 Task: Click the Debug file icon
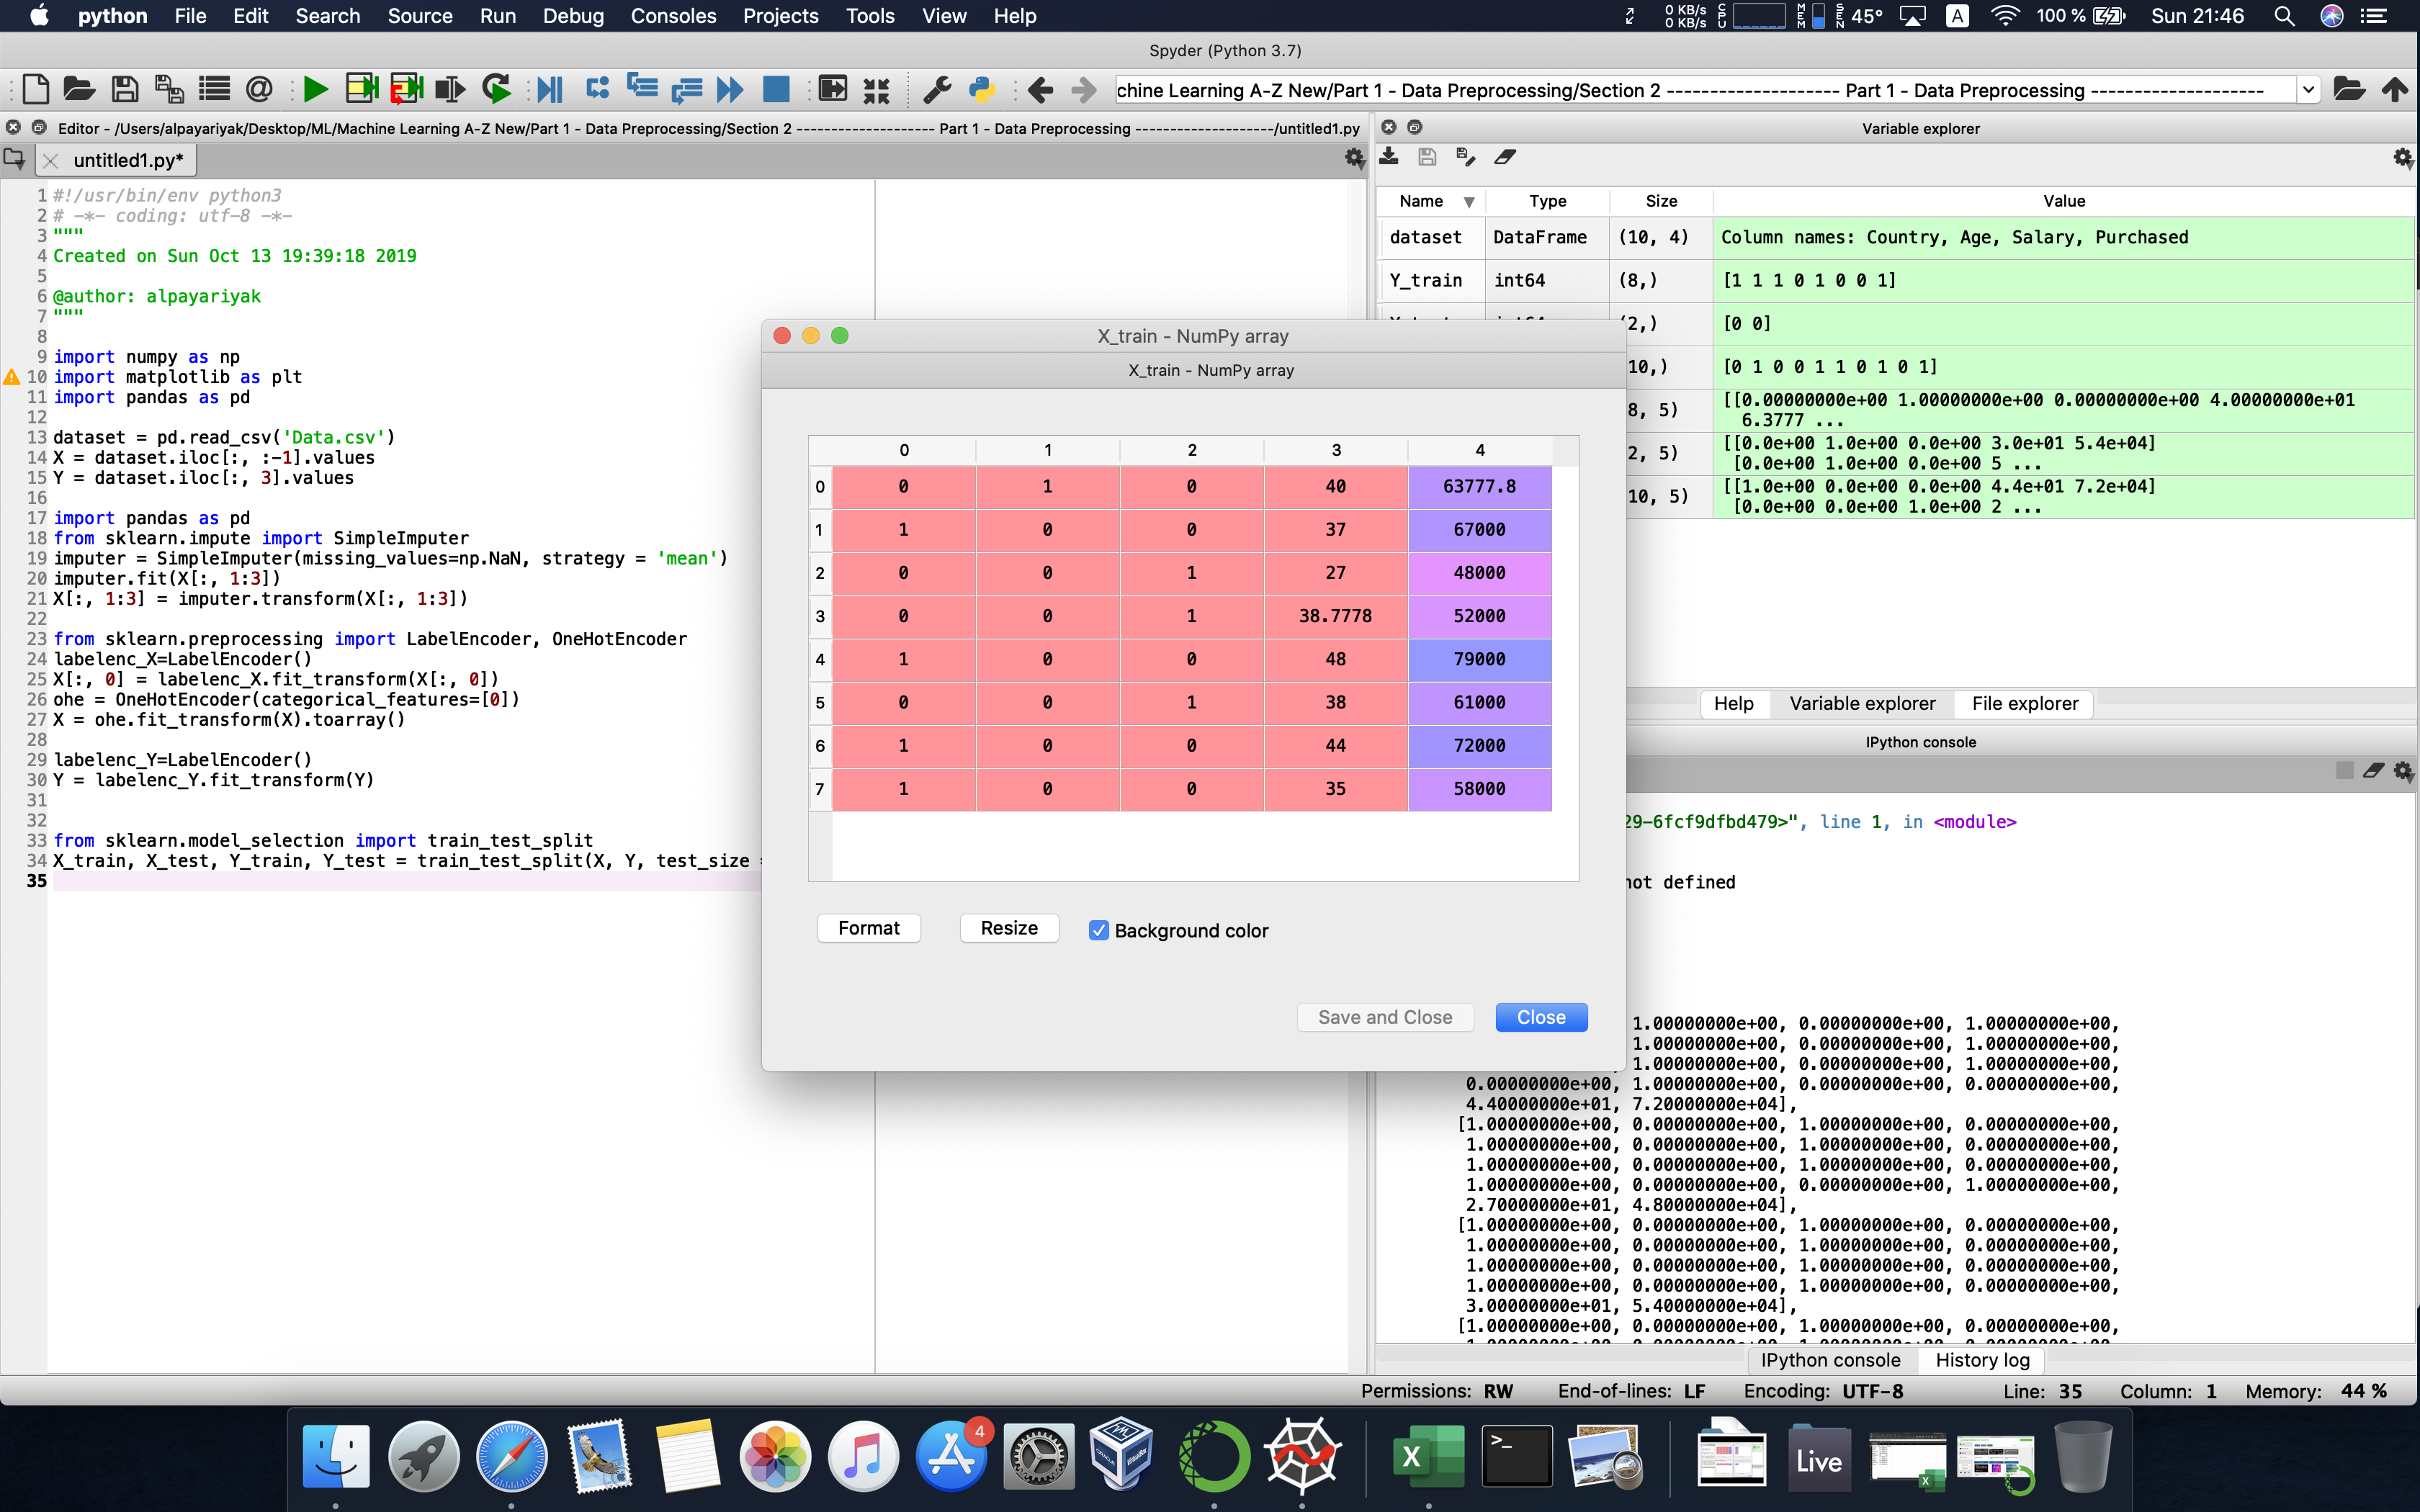549,90
